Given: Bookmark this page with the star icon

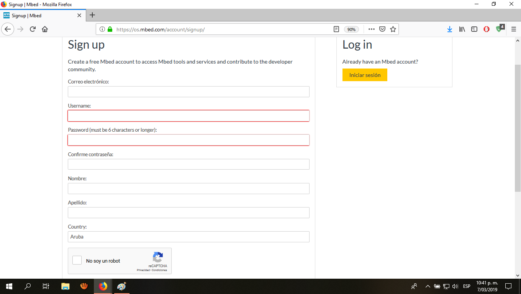Looking at the screenshot, I should click(393, 29).
